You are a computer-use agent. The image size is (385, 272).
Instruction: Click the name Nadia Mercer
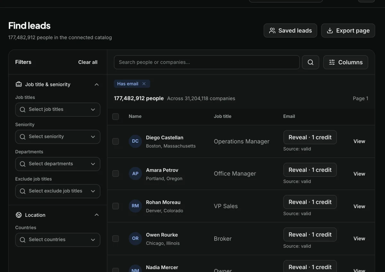click(162, 267)
